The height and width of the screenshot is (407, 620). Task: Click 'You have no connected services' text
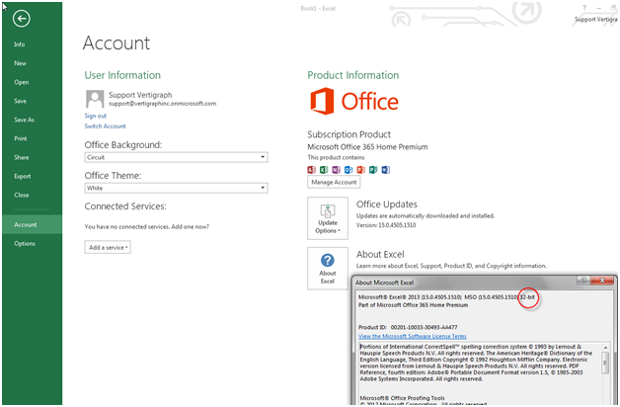(147, 226)
